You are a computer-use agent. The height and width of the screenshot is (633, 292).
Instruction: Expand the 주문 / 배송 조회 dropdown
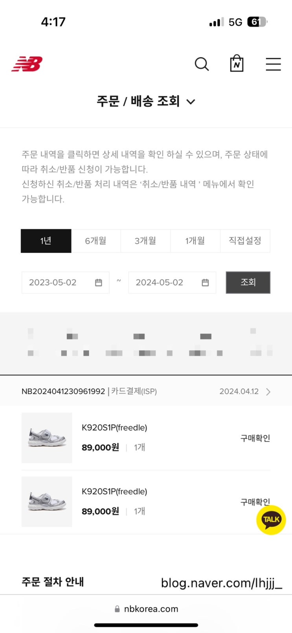[191, 102]
